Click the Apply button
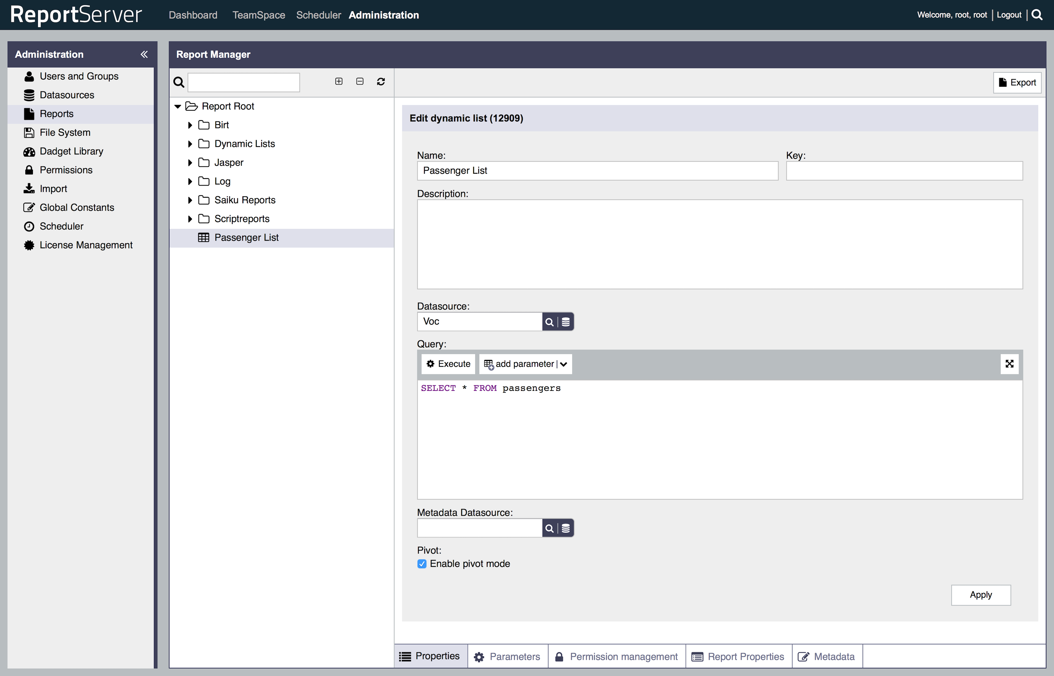Image resolution: width=1054 pixels, height=676 pixels. (981, 595)
